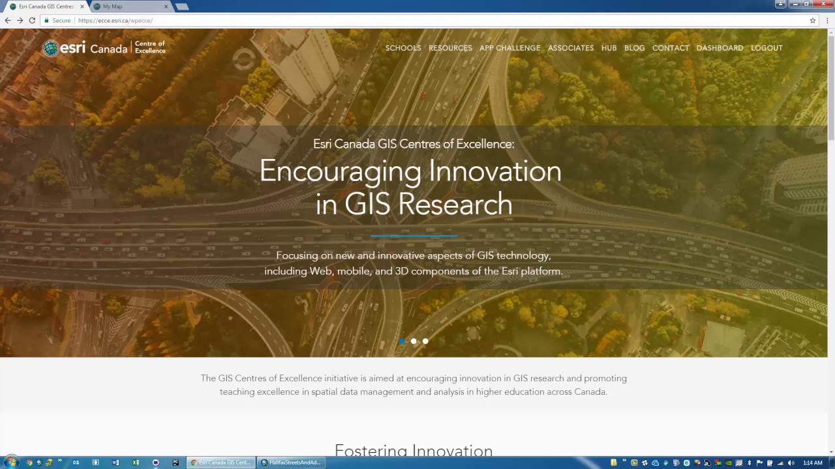Image resolution: width=835 pixels, height=469 pixels.
Task: Open the BLOG page
Action: click(634, 48)
